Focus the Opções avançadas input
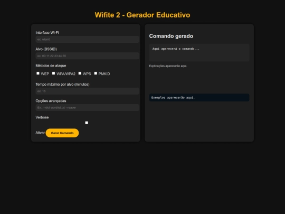 pos(88,108)
